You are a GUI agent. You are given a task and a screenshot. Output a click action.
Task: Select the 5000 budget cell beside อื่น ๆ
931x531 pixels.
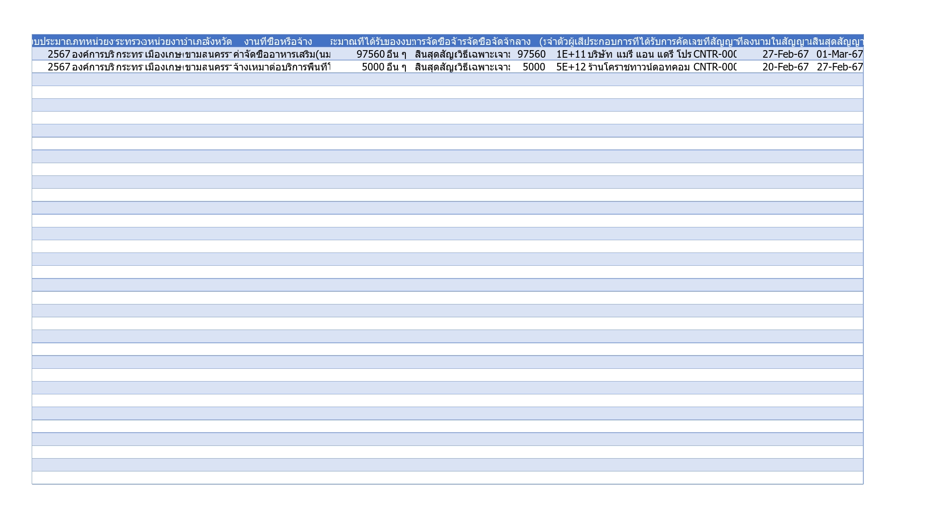(x=373, y=67)
